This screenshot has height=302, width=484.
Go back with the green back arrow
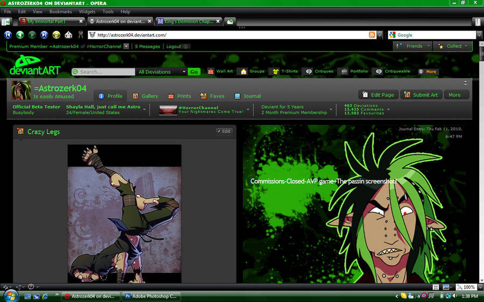[x=20, y=35]
